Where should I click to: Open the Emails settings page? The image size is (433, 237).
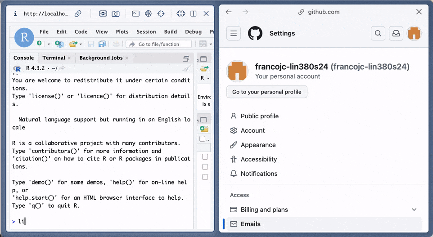[250, 224]
